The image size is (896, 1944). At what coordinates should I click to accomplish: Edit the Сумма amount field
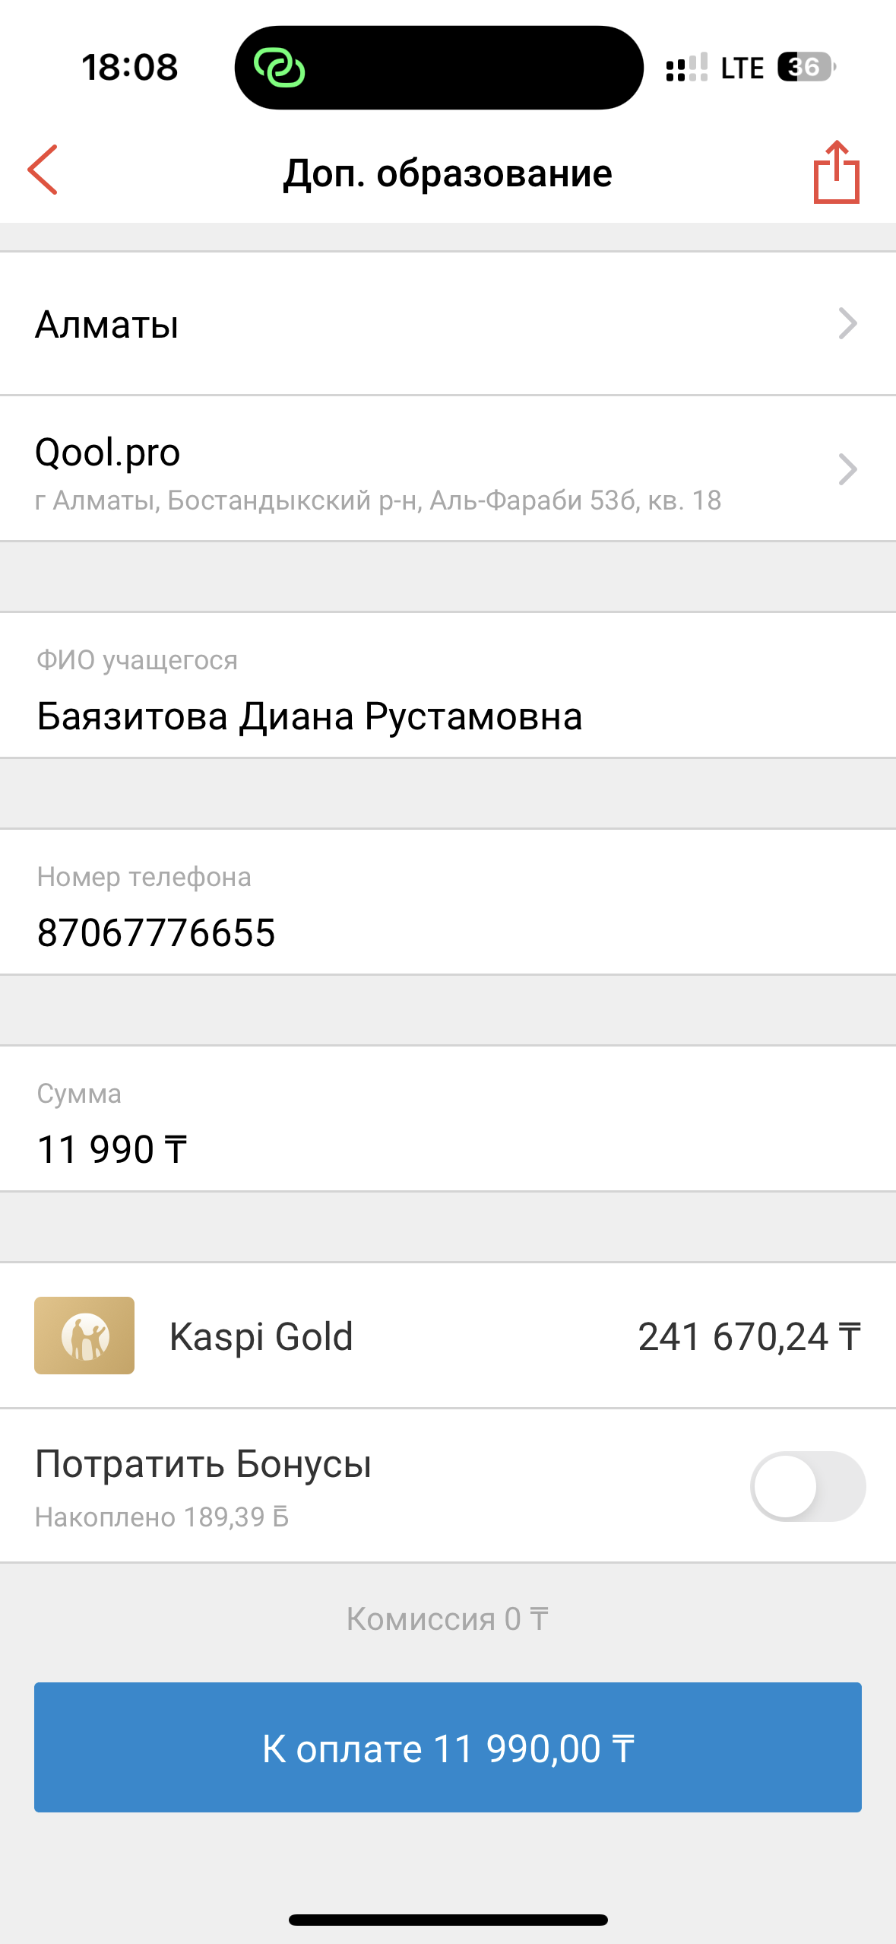point(112,1149)
